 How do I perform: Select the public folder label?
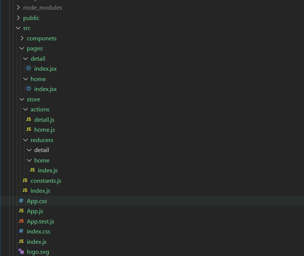[x=31, y=18]
